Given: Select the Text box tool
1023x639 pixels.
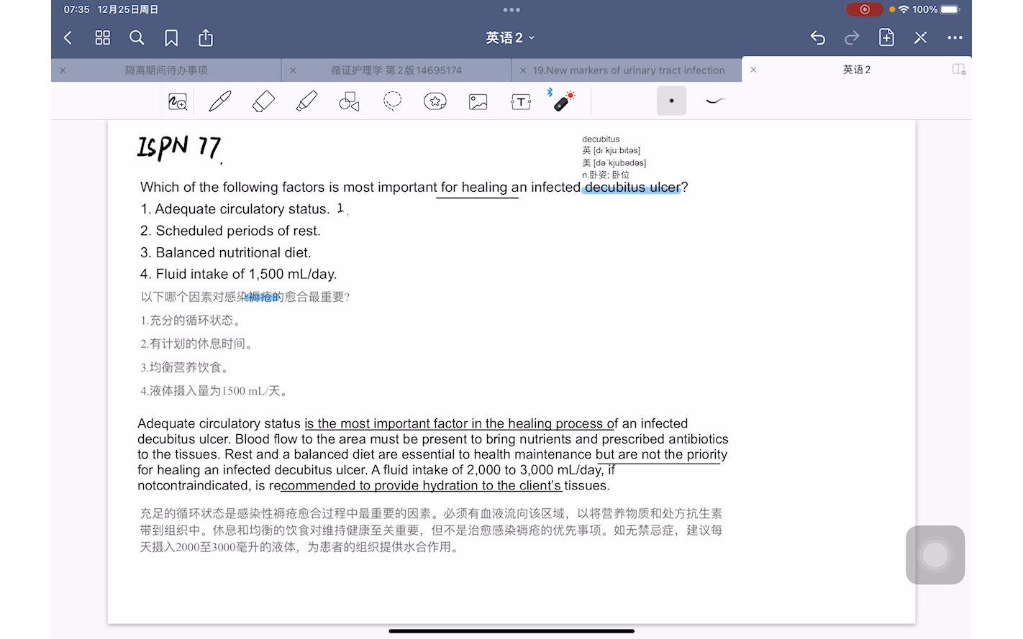Looking at the screenshot, I should click(x=521, y=101).
